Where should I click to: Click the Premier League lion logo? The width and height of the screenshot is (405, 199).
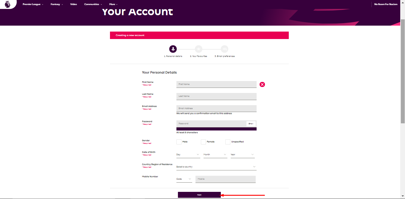coord(7,4)
